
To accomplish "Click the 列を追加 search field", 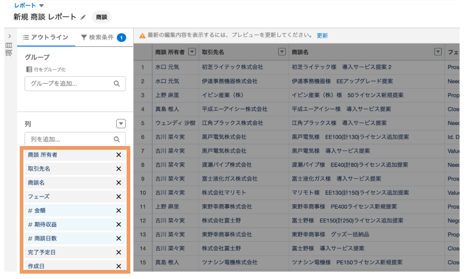I will pyautogui.click(x=71, y=139).
